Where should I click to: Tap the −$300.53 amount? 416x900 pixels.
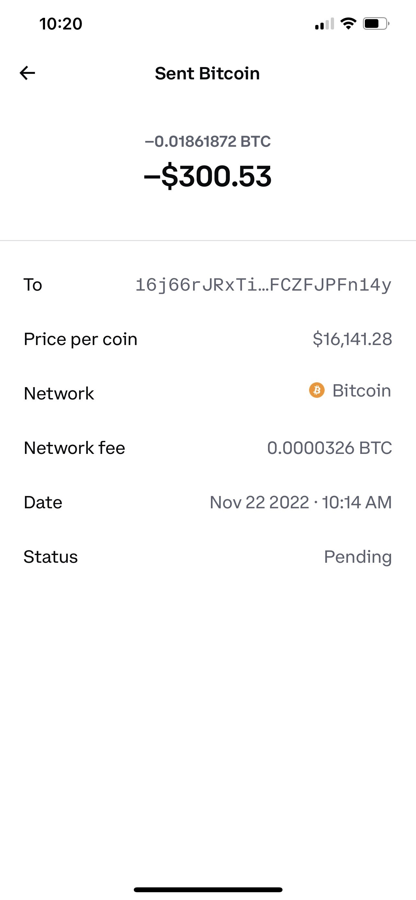click(x=207, y=176)
